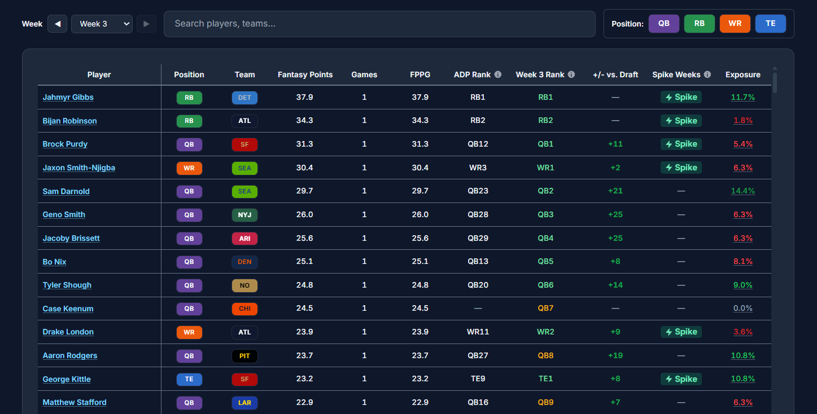Open Matthew Stafford player link
This screenshot has height=414, width=817.
pyautogui.click(x=75, y=402)
